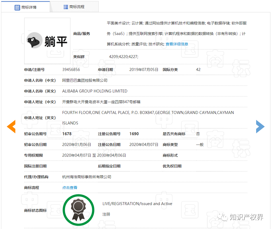
Task: Select agency name 杭州海浩商标事务所有限公司
Action: pyautogui.click(x=87, y=177)
